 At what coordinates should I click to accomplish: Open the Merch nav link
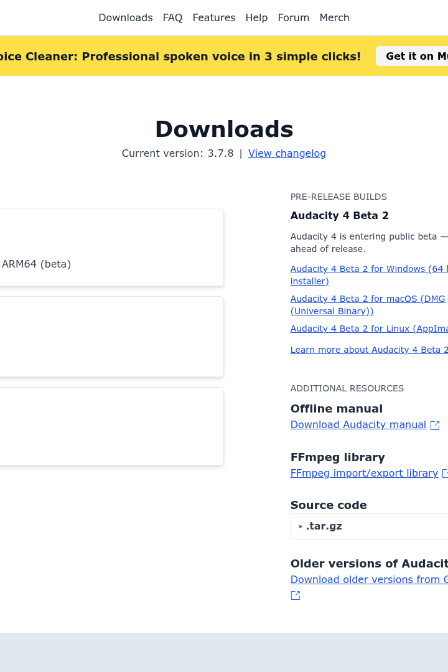[334, 17]
